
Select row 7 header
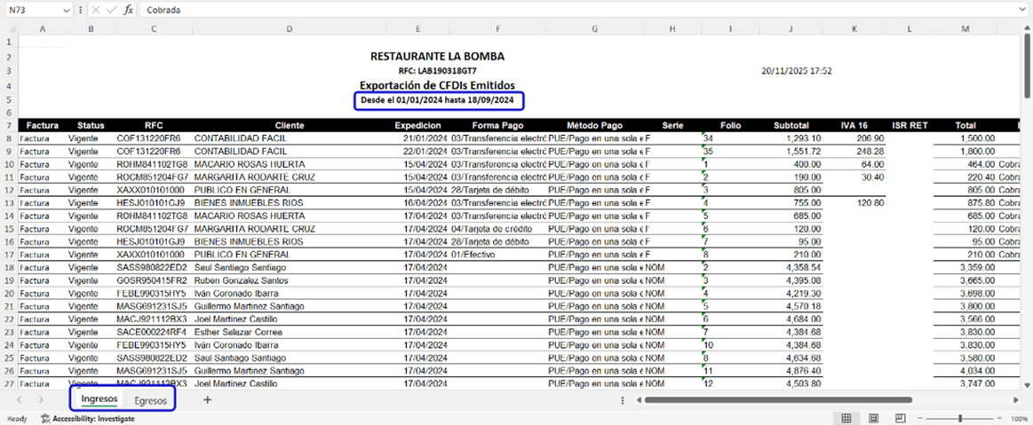(9, 125)
